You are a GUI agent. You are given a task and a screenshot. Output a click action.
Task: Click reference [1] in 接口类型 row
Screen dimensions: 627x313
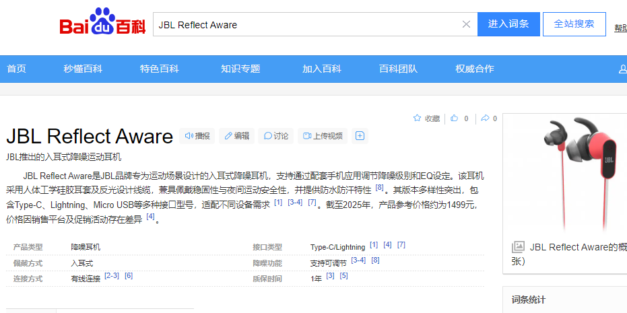coord(374,244)
